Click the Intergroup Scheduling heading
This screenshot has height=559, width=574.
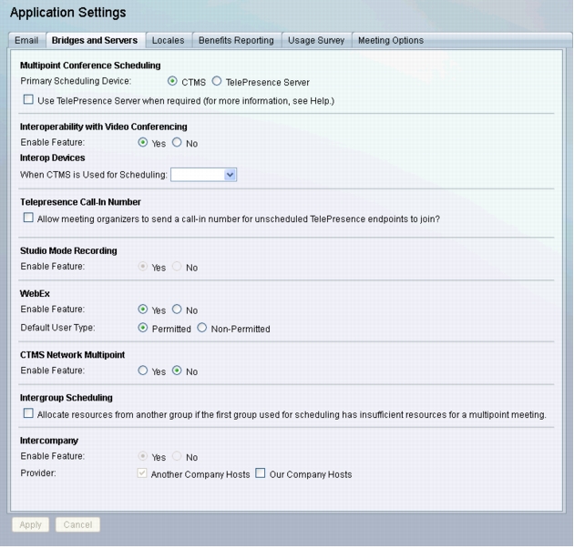point(67,398)
